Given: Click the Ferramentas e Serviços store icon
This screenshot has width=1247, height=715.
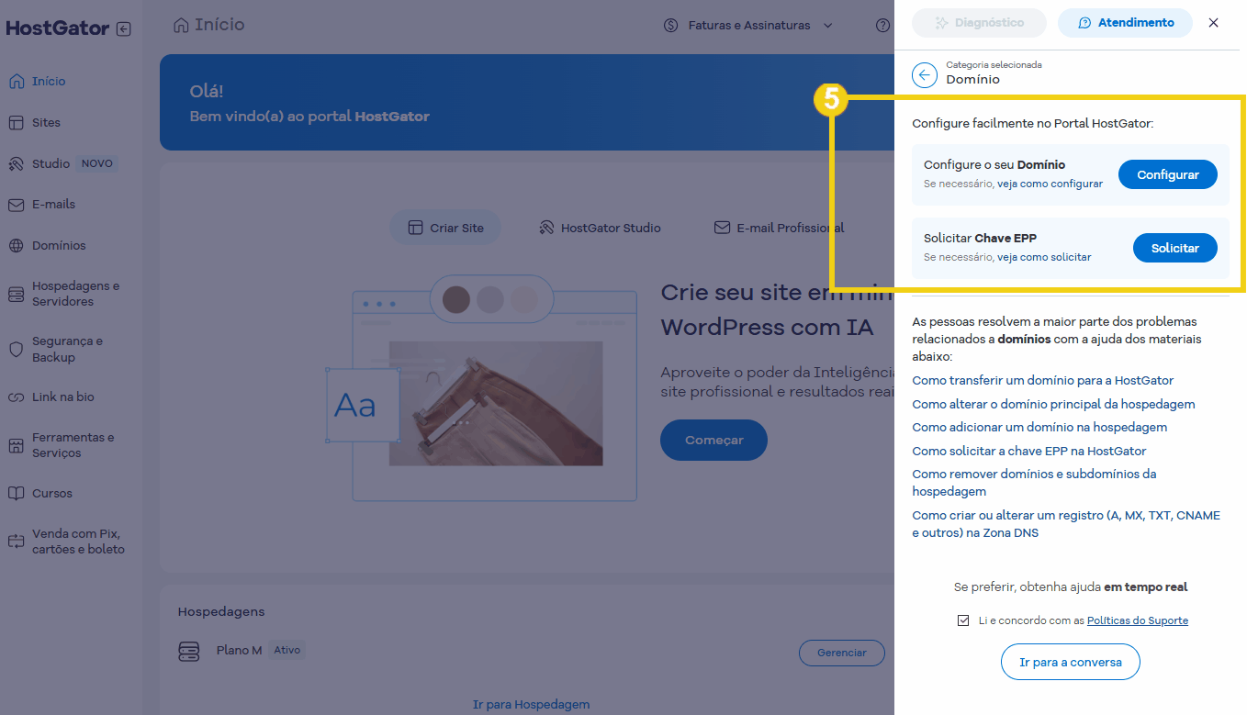Looking at the screenshot, I should point(16,445).
